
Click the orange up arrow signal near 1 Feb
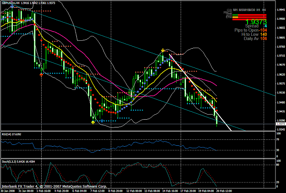41,75
